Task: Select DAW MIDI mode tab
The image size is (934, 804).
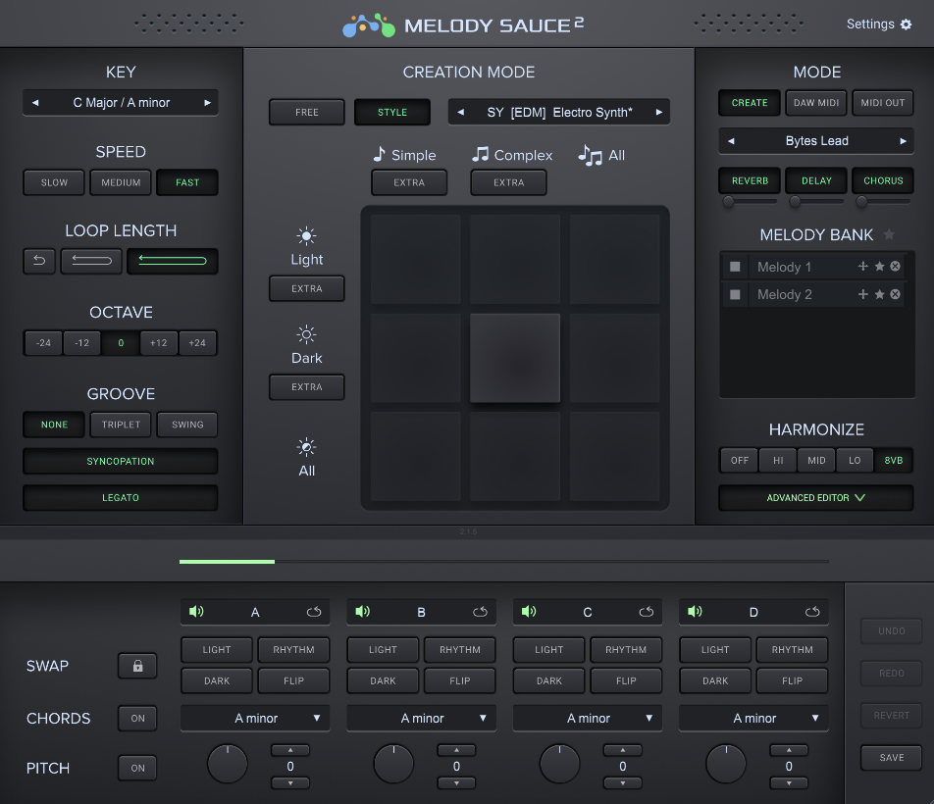Action: [x=816, y=103]
